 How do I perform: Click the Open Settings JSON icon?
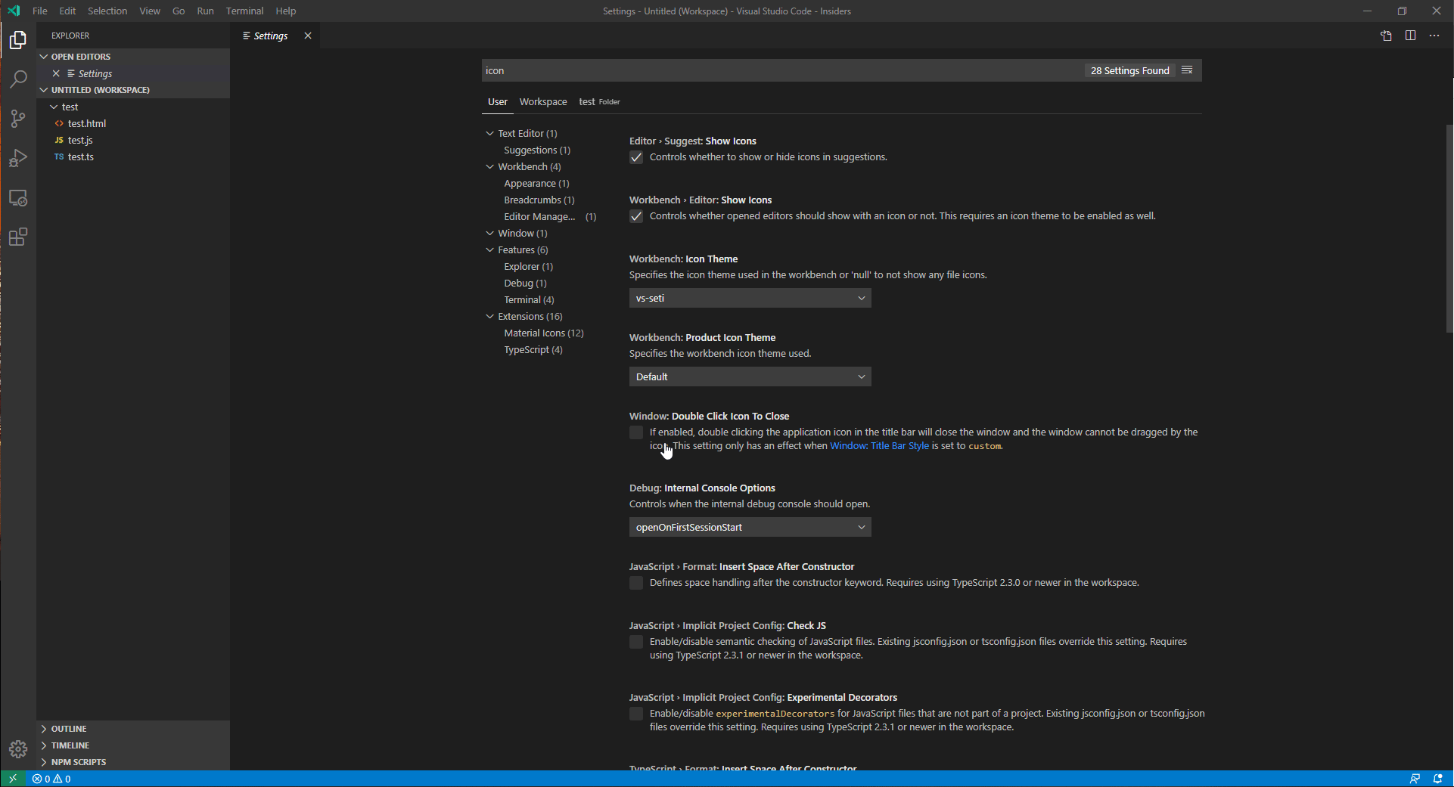(1386, 36)
